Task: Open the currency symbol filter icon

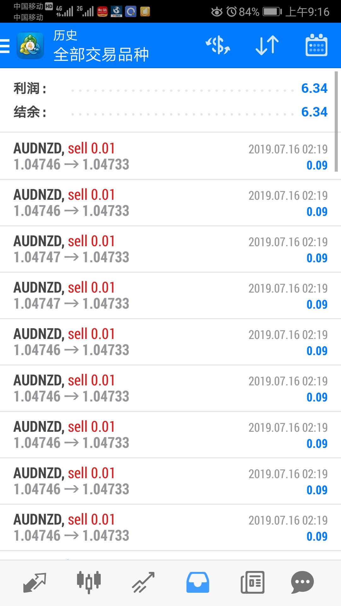Action: click(x=218, y=45)
